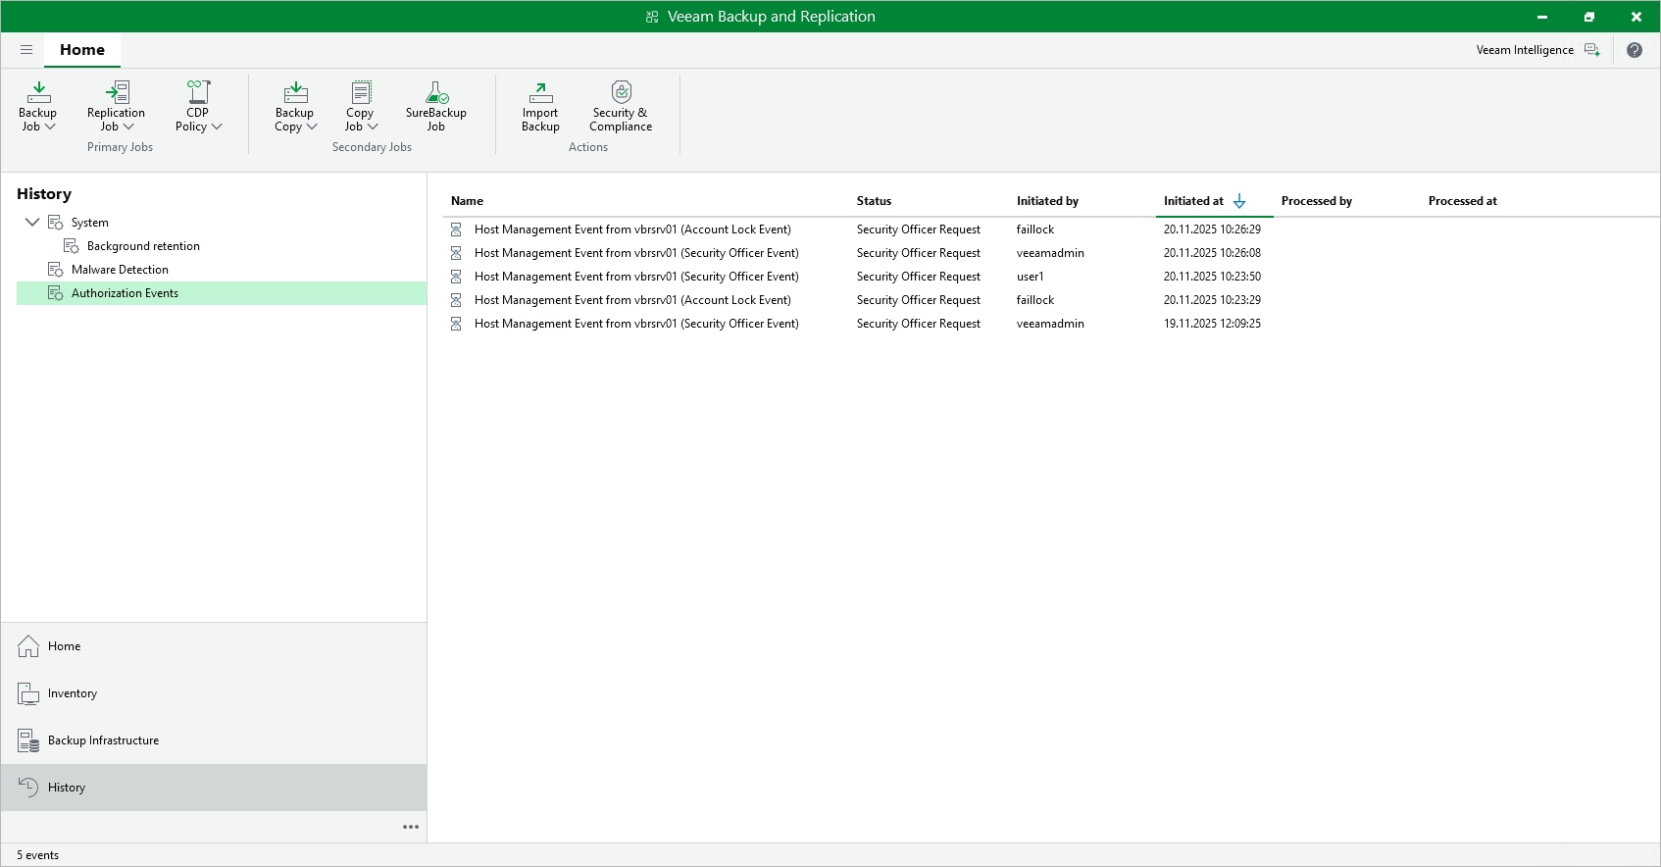Viewport: 1661px width, 867px height.
Task: Sort events by Initiated by column
Action: click(x=1047, y=201)
